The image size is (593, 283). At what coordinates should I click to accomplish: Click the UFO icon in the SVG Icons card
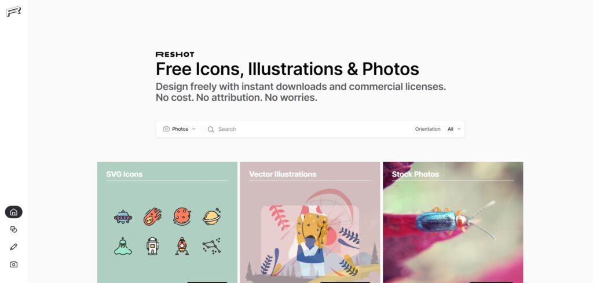click(x=123, y=216)
